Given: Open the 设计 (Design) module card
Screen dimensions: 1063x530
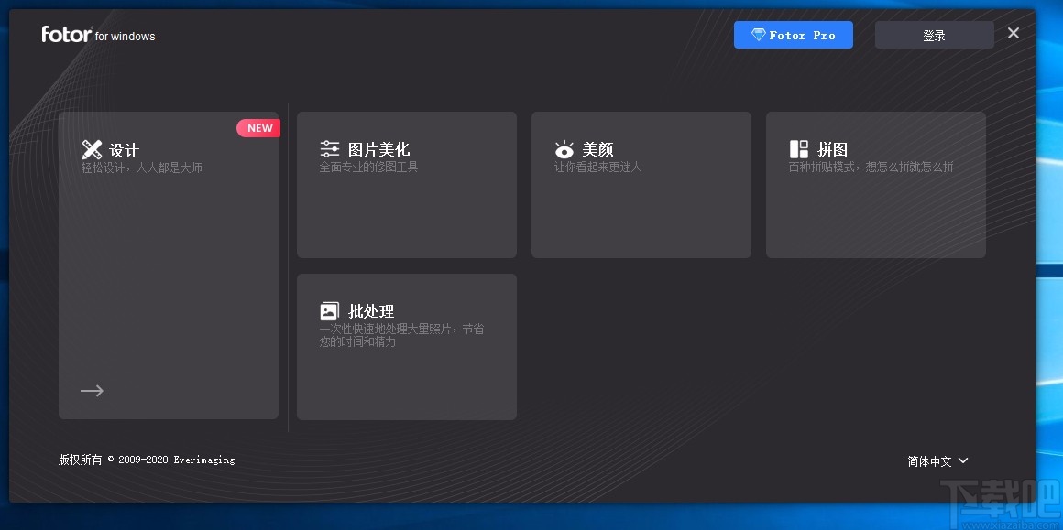Looking at the screenshot, I should pos(168,265).
